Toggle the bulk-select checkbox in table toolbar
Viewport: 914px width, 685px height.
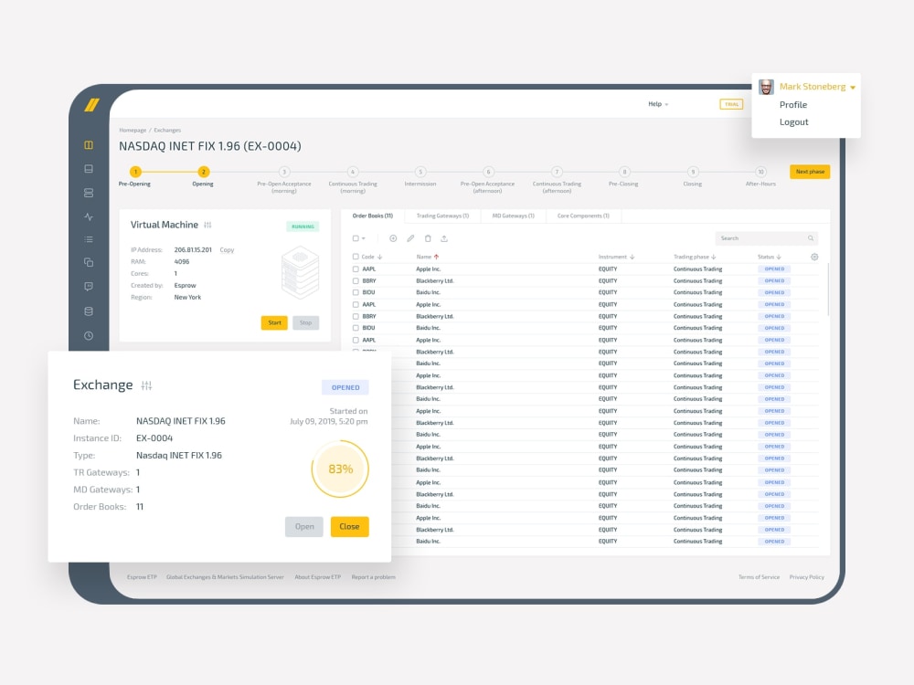point(356,238)
